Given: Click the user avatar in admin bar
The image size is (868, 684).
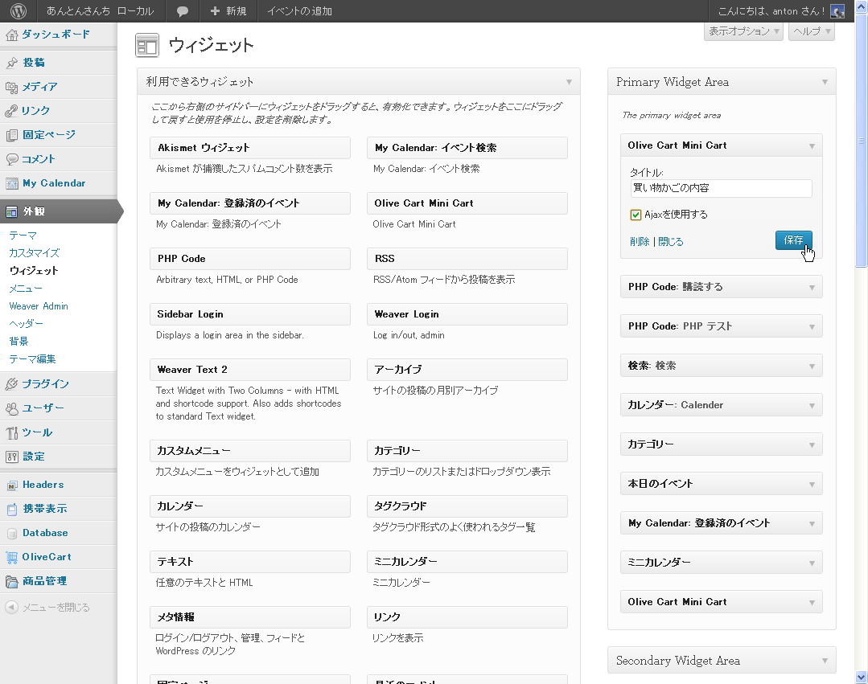Looking at the screenshot, I should click(837, 11).
